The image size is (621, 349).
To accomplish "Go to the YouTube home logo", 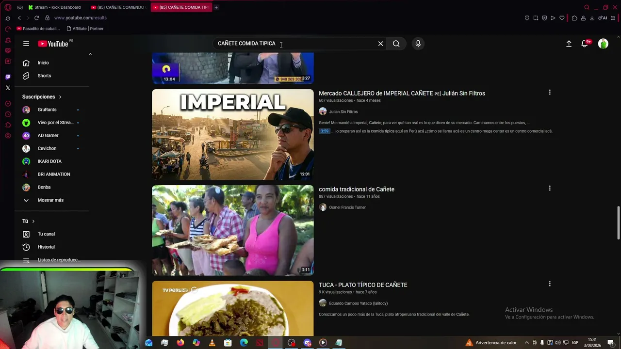I will 53,44.
